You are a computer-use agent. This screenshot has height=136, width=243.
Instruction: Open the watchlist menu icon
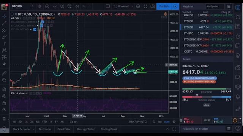(x=229, y=6)
